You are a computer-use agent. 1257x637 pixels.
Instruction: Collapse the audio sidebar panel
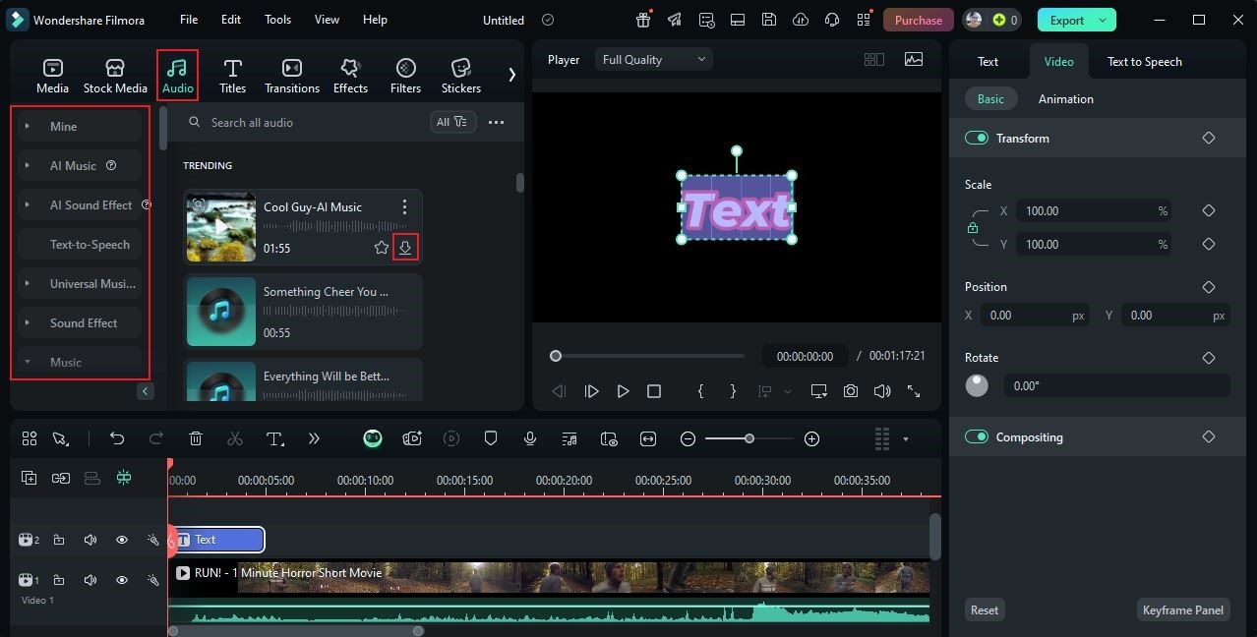tap(145, 391)
